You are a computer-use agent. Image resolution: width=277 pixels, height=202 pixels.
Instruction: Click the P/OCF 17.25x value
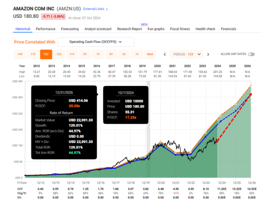(131, 118)
